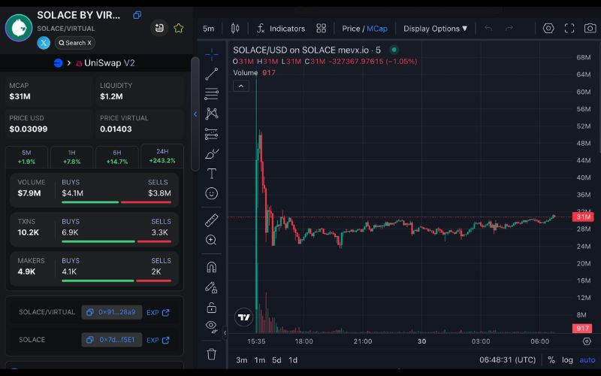The image size is (601, 376).
Task: Copy the SOLACE BY VIR... token name
Action: [x=137, y=15]
